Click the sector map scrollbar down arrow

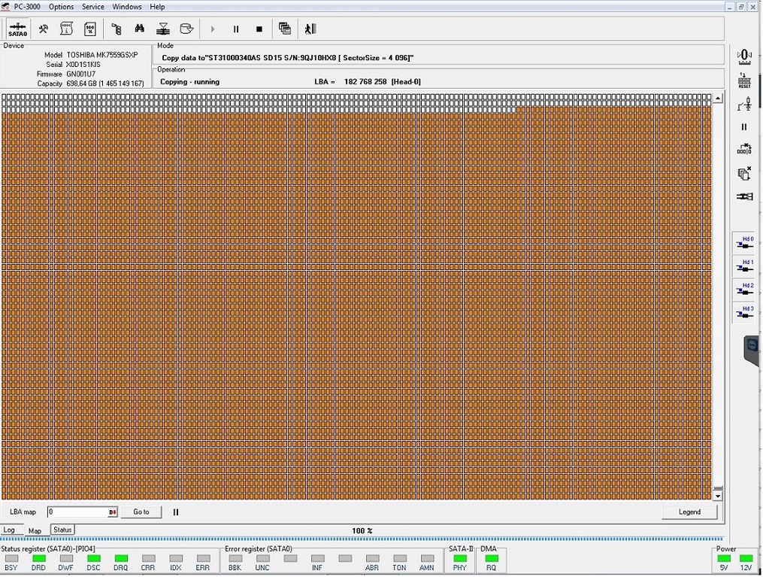coord(718,496)
